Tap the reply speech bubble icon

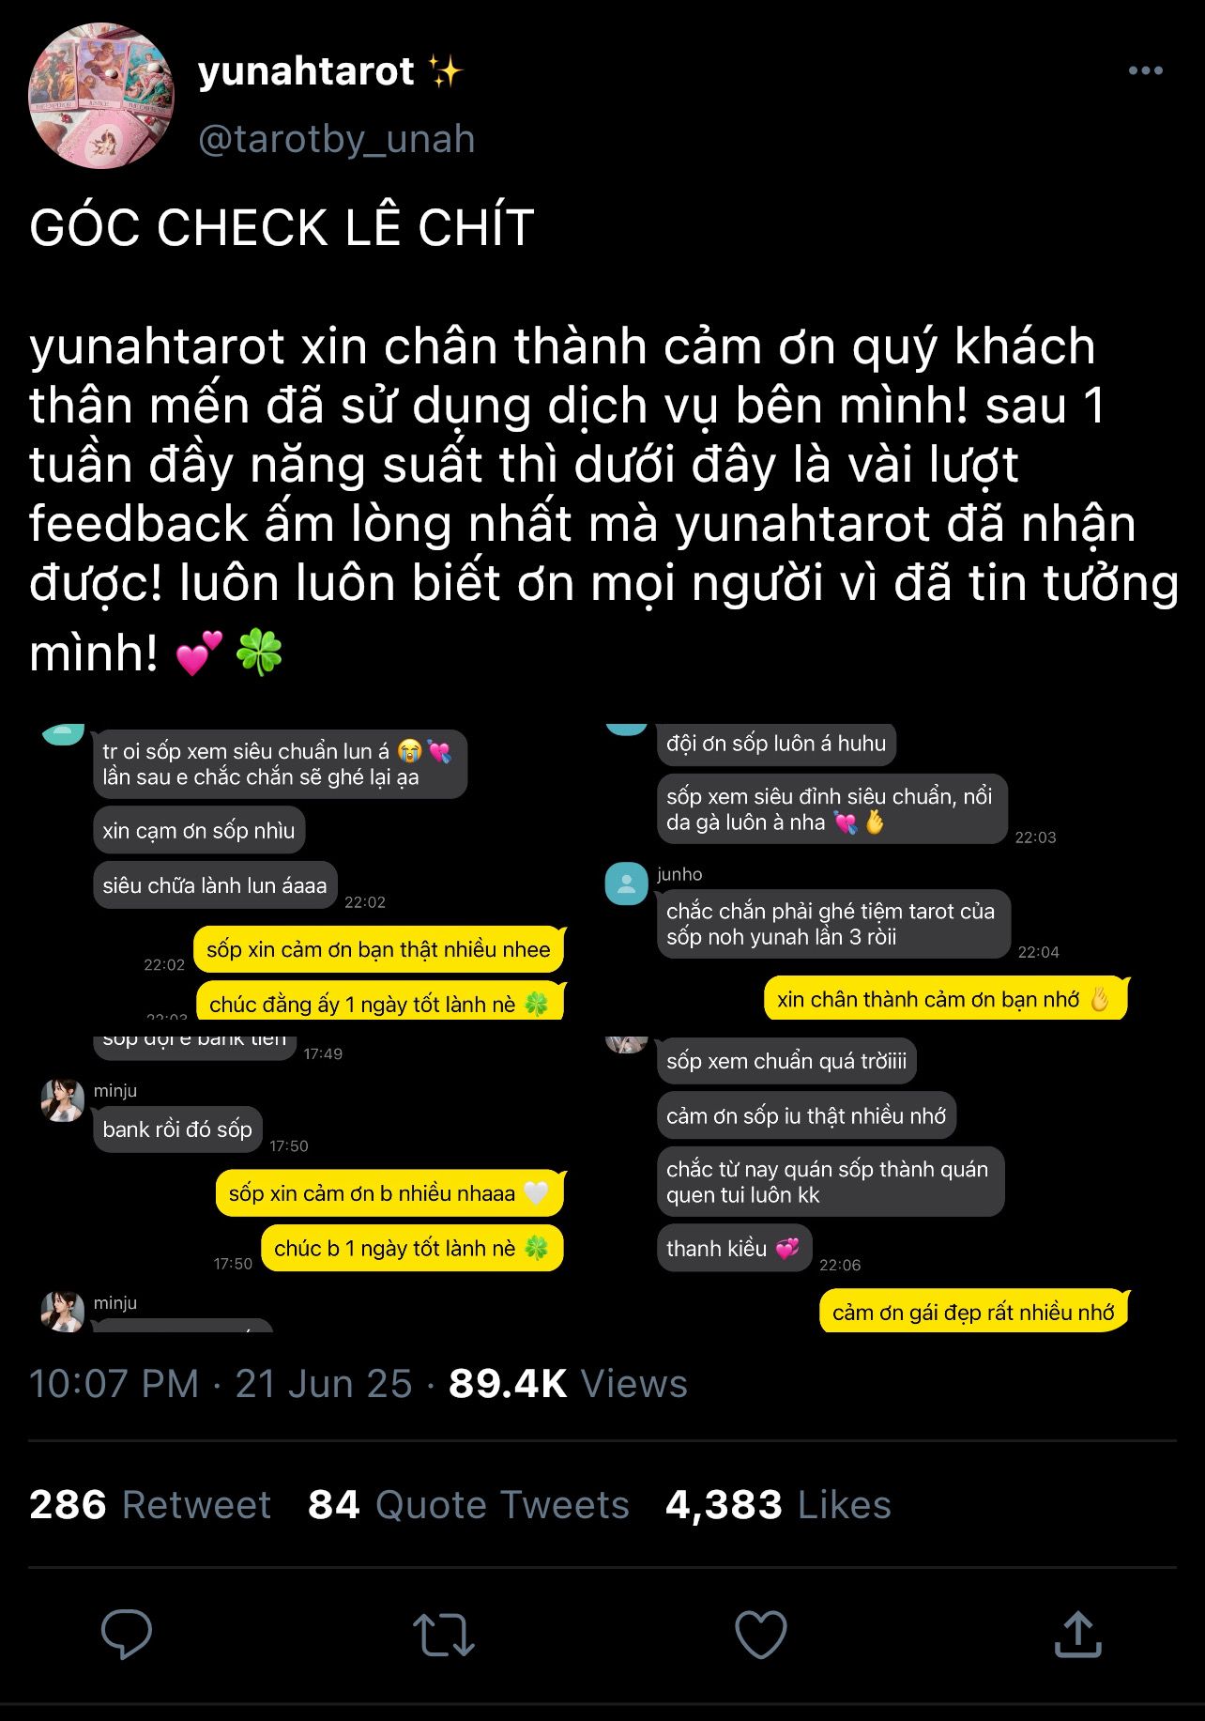pyautogui.click(x=127, y=1634)
